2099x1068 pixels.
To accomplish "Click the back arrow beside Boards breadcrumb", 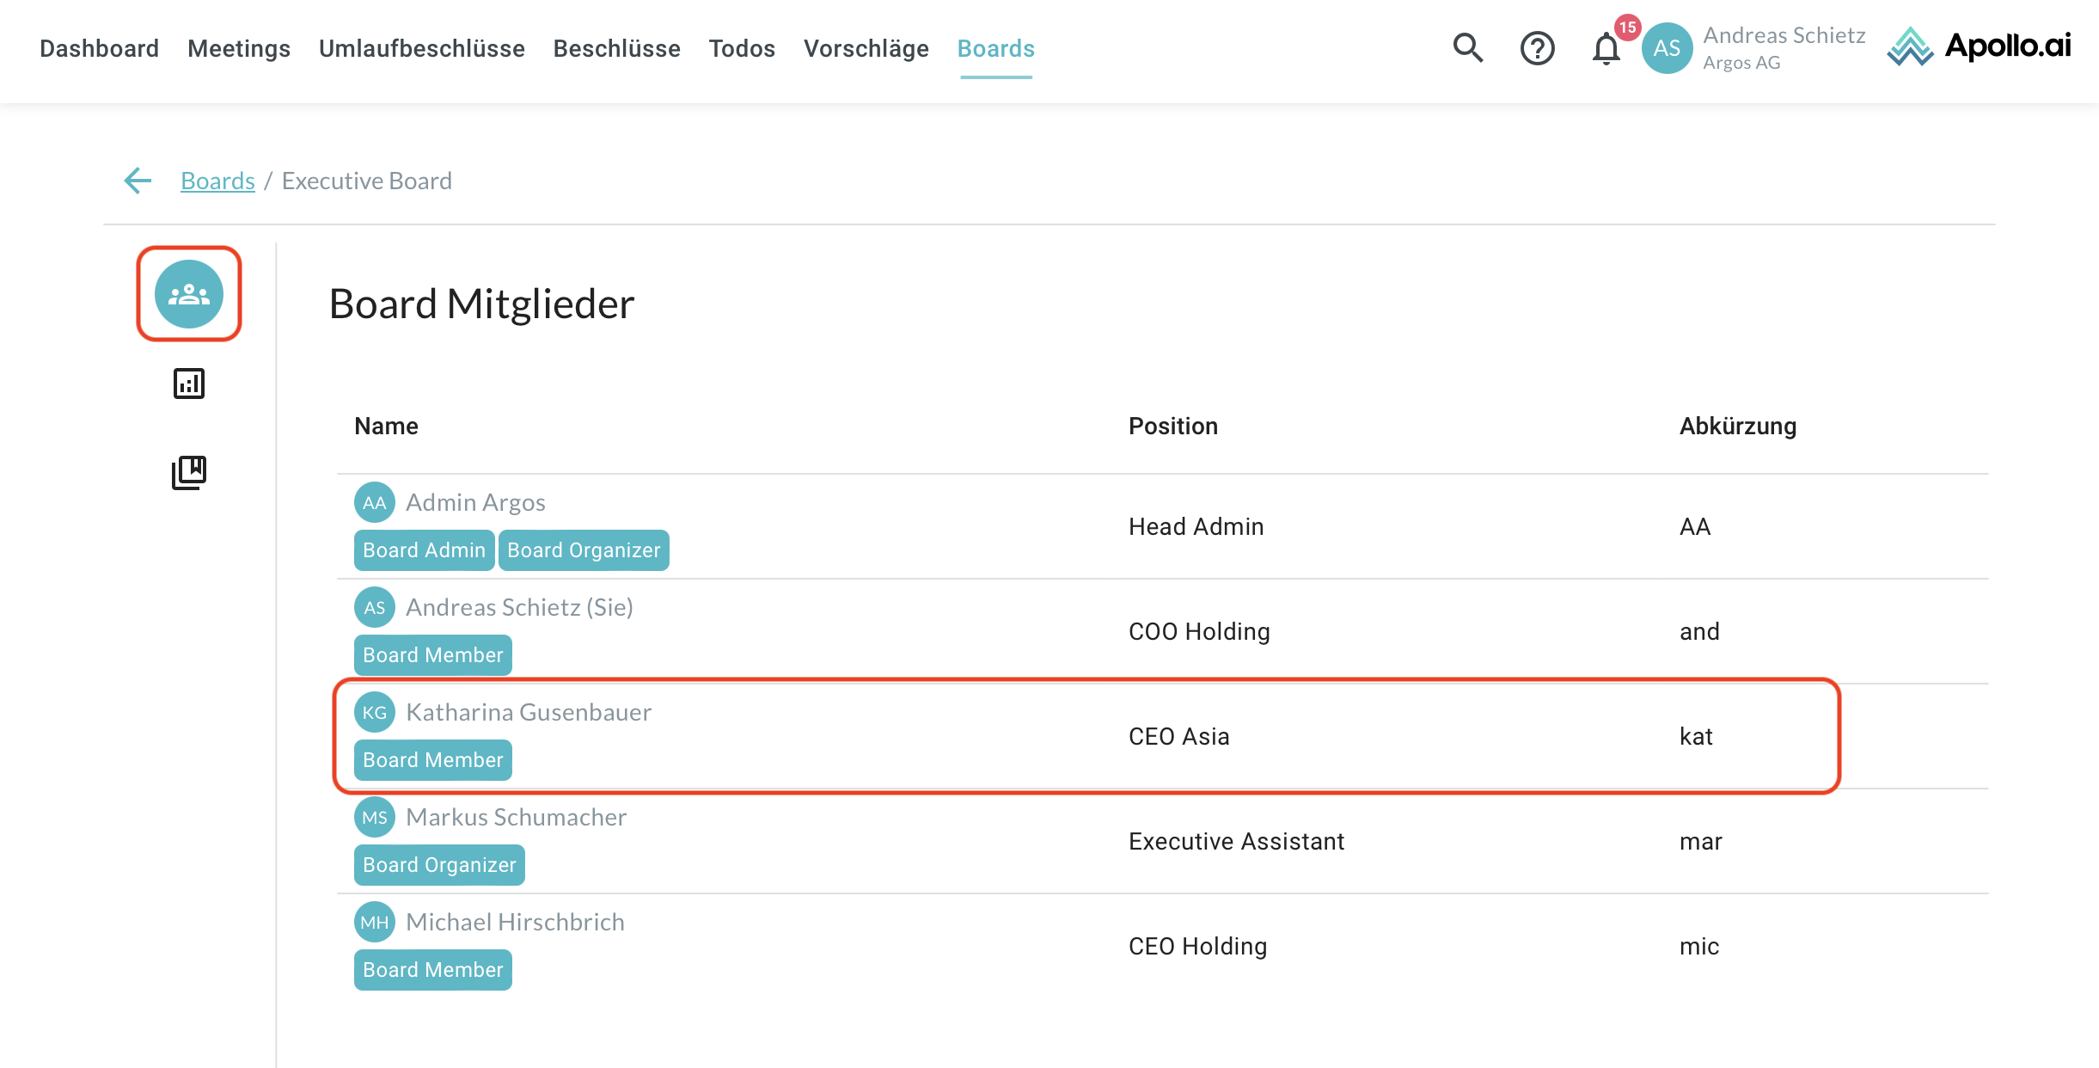I will tap(138, 181).
